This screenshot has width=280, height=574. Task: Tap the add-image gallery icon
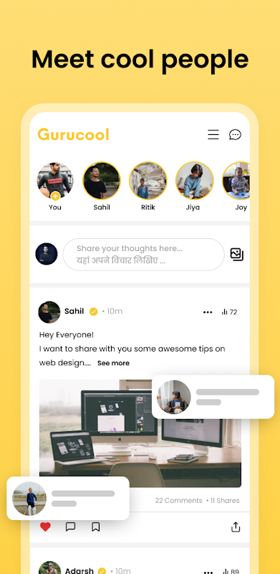[x=237, y=255]
